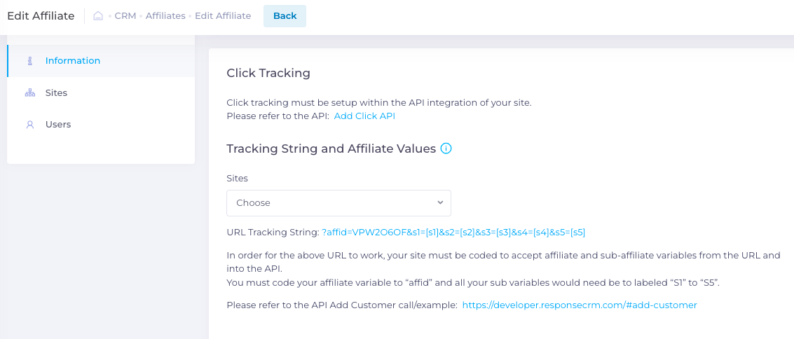The width and height of the screenshot is (794, 339).
Task: Open the Add Click API link
Action: [364, 116]
